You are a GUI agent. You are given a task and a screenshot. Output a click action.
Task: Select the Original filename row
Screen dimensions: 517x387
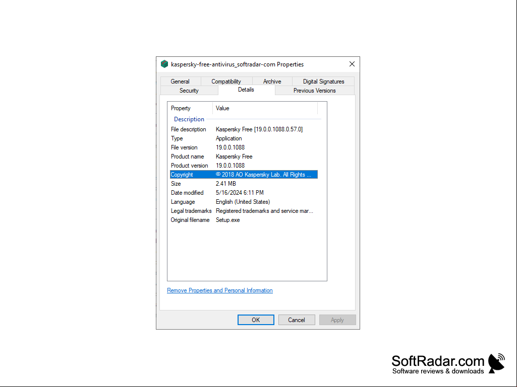pos(244,220)
